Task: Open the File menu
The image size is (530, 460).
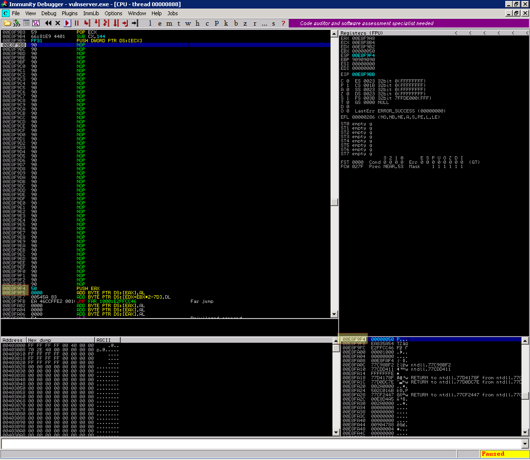Action: (16, 13)
